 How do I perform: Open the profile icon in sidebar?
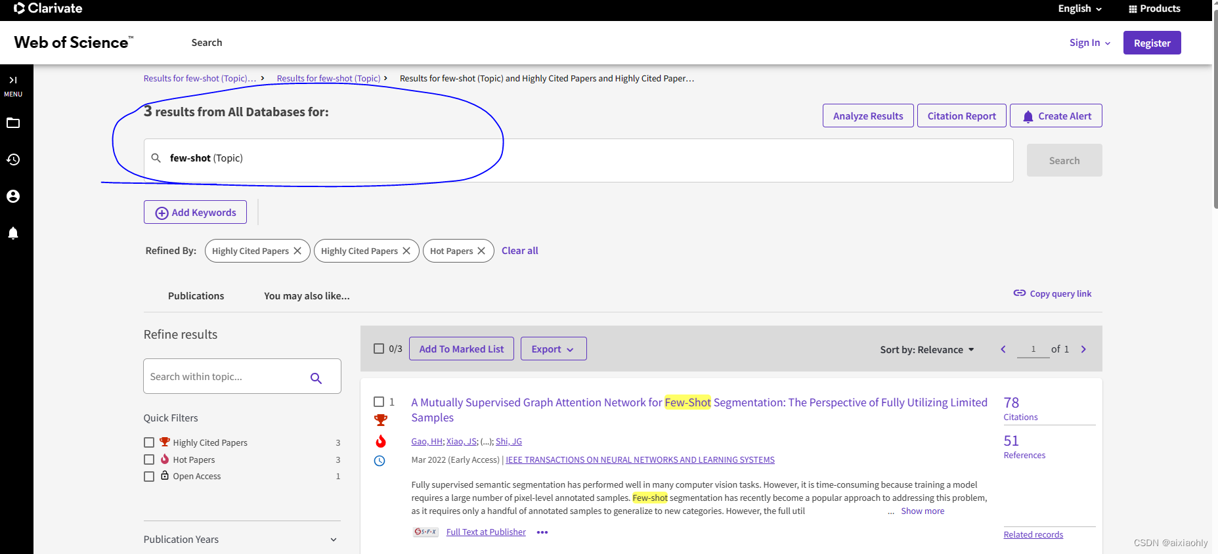click(x=13, y=196)
